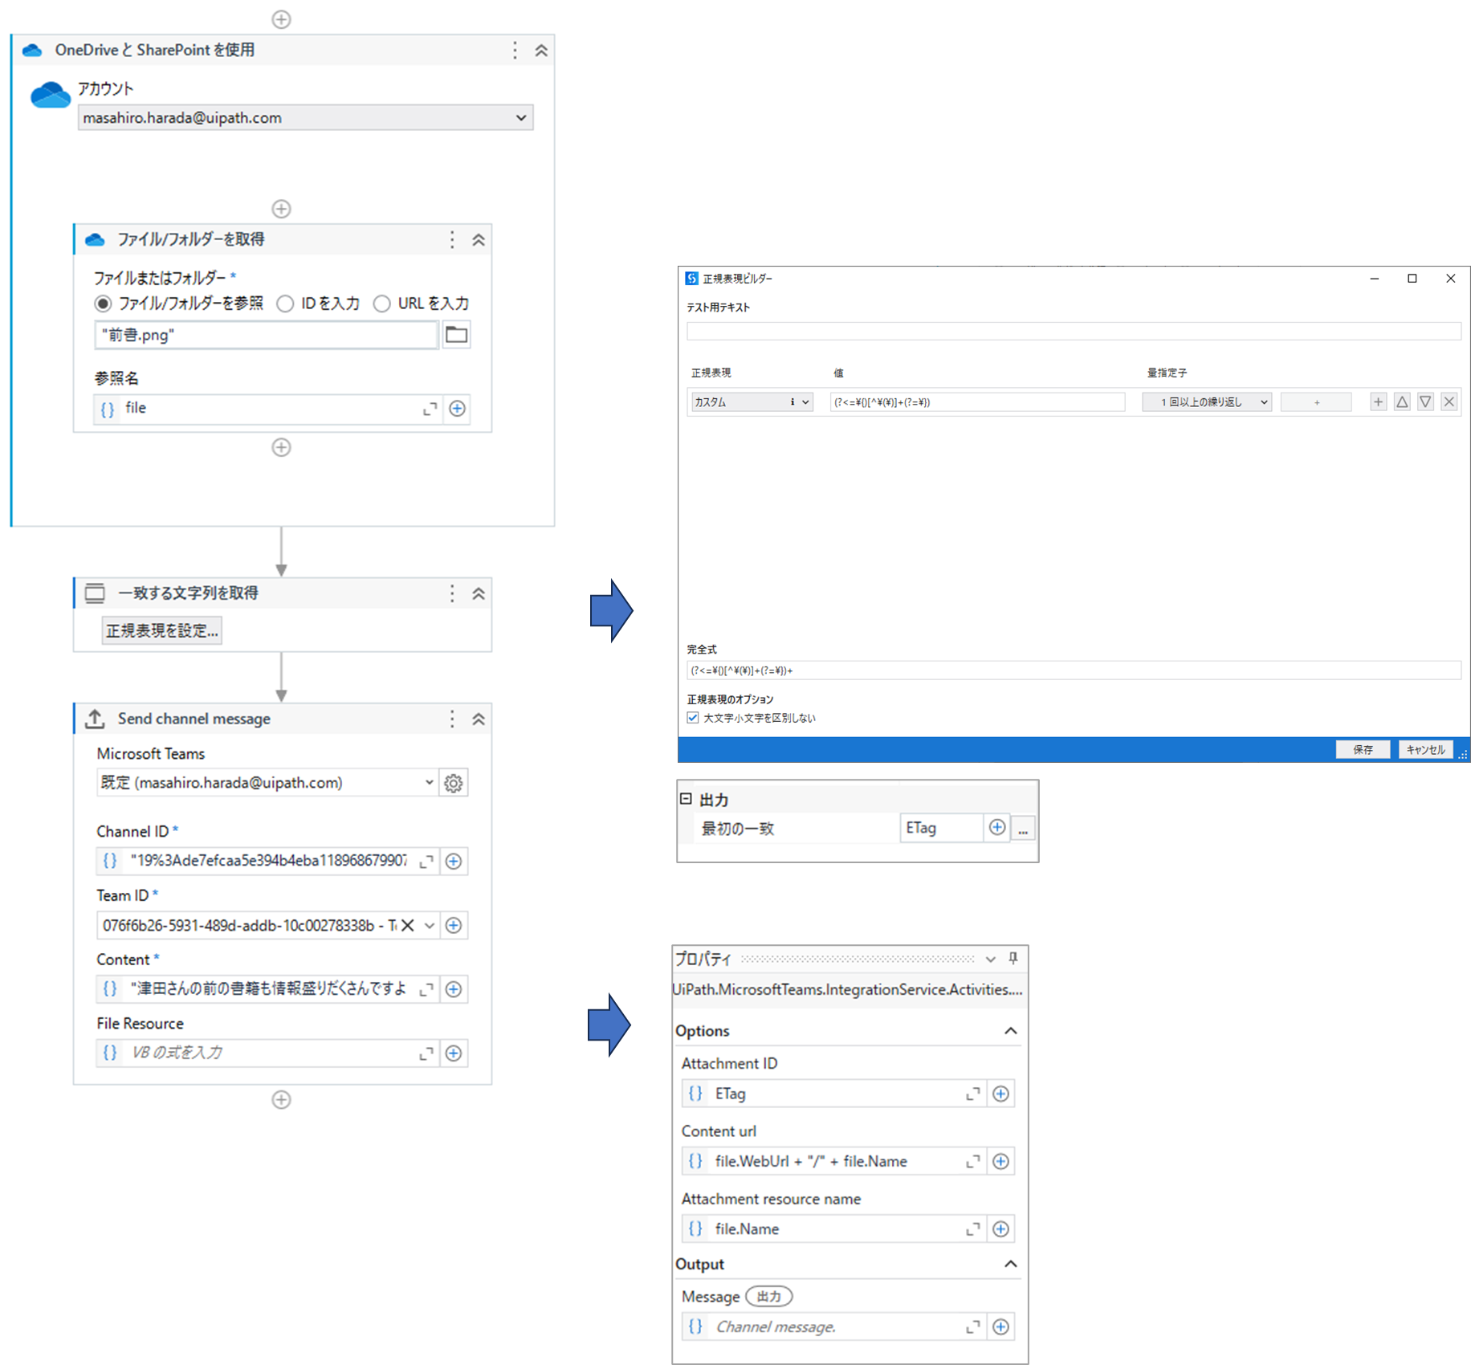1471x1365 pixels.
Task: Add activity via plus above OneDrive activity
Action: pyautogui.click(x=281, y=19)
